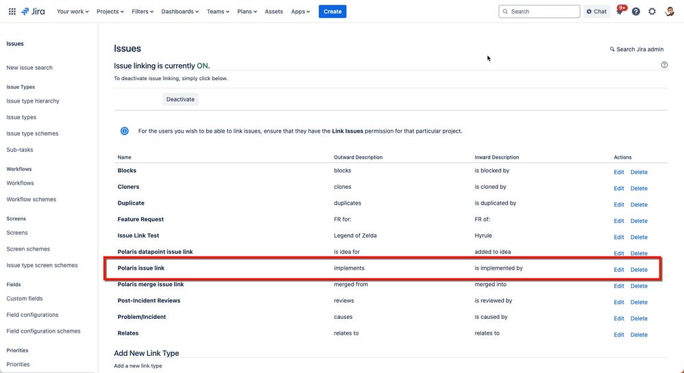Image resolution: width=684 pixels, height=373 pixels.
Task: Expand the Plans dropdown
Action: [x=247, y=12]
